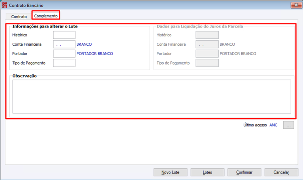Select the Complemento tab
This screenshot has height=180, width=303.
[46, 16]
